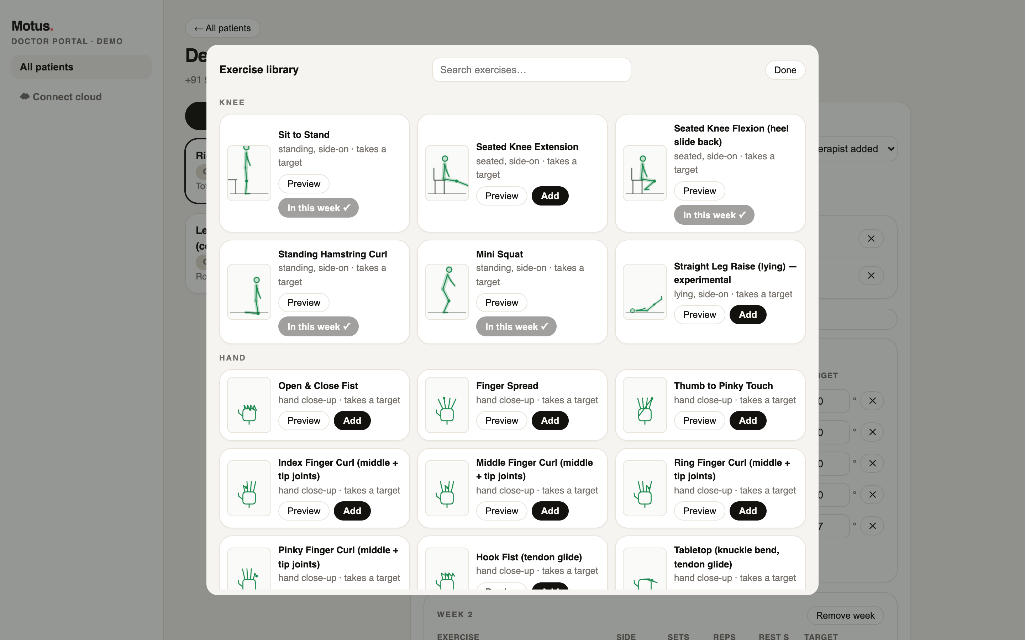Click the Thumb to Pinky Touch hand icon
Viewport: 1025px width, 640px height.
pos(645,405)
